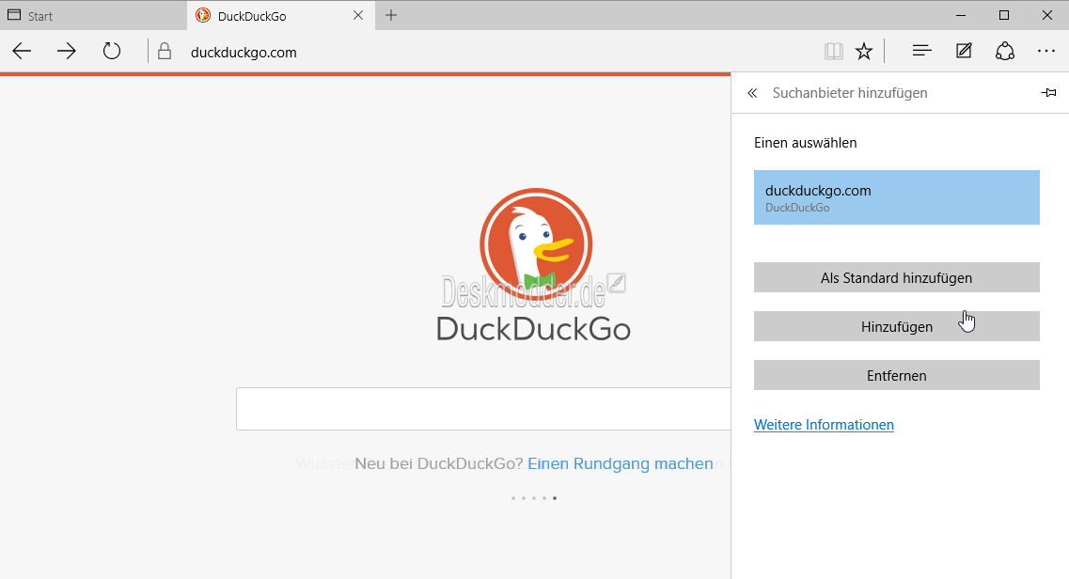
Task: Open reading view with the book icon
Action: (x=833, y=51)
